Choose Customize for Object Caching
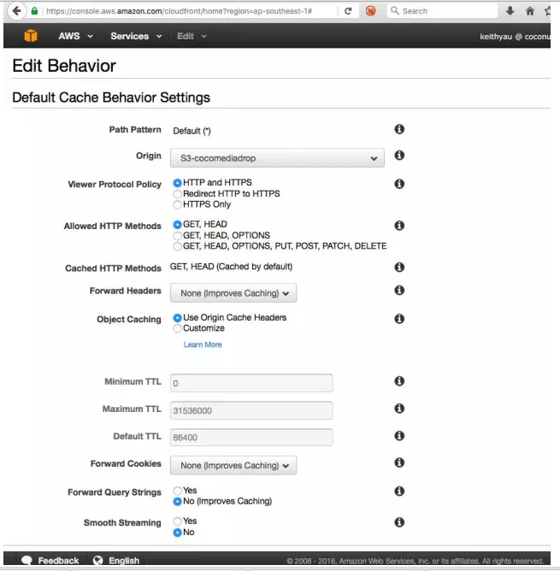The width and height of the screenshot is (560, 571). tap(178, 328)
